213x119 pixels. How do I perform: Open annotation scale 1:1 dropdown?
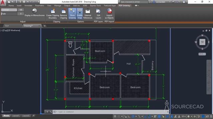pyautogui.click(x=183, y=116)
